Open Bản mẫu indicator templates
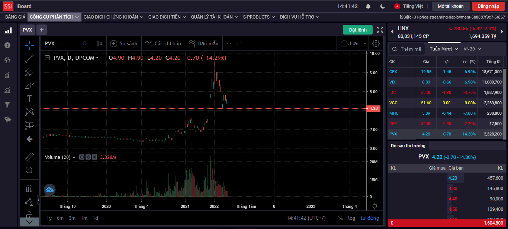This screenshot has width=508, height=229. click(x=203, y=43)
